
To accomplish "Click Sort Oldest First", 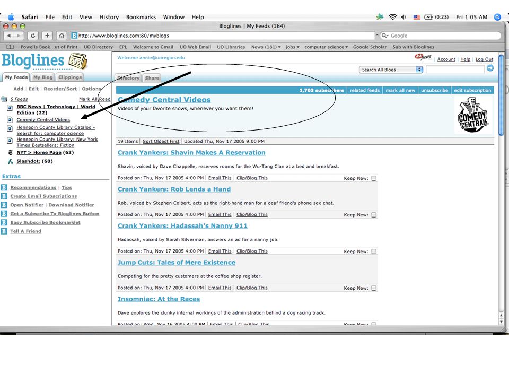I will coord(161,141).
